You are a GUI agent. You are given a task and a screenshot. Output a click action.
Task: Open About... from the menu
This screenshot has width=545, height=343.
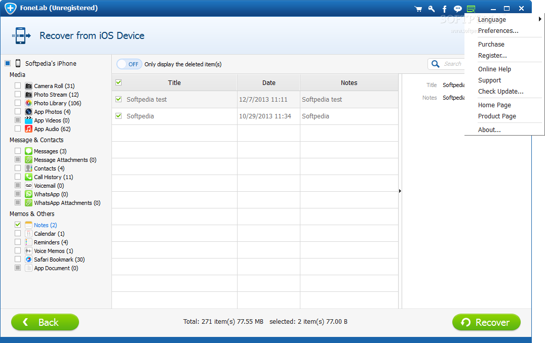(x=489, y=130)
